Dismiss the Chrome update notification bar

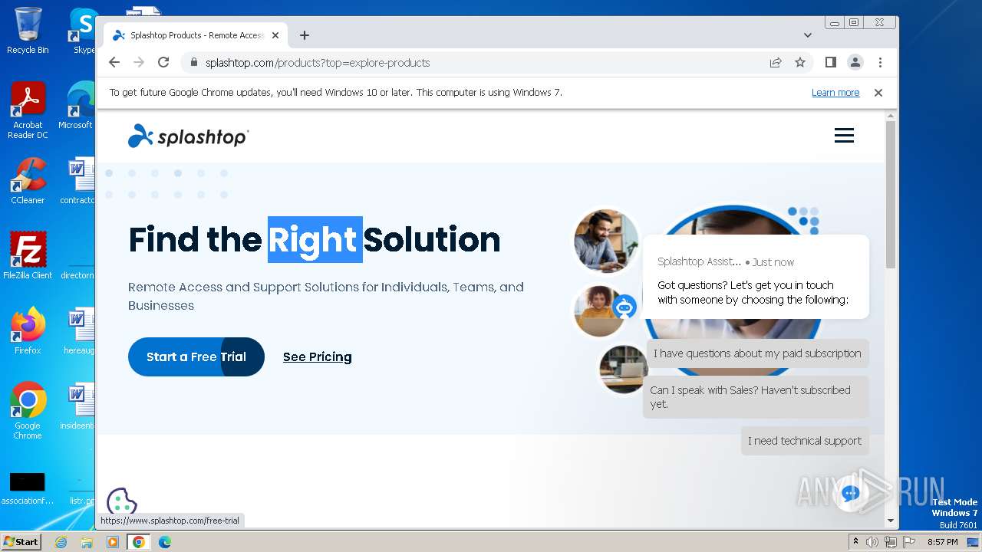click(x=878, y=92)
